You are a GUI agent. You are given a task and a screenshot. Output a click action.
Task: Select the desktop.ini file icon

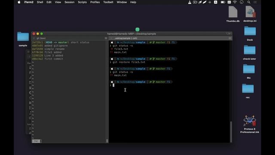tap(250, 12)
